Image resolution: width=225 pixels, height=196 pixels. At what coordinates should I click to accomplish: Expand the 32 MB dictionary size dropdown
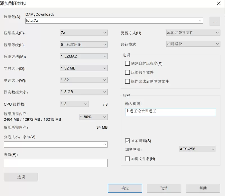tap(84, 68)
